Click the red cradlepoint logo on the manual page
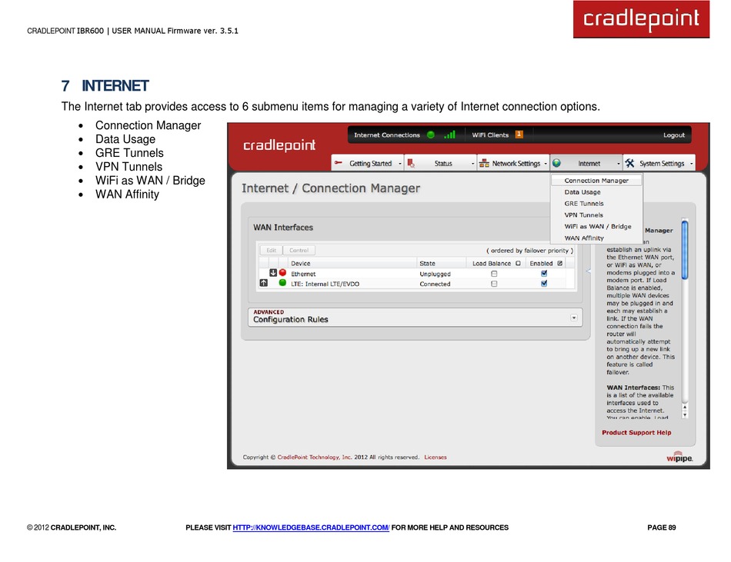The image size is (731, 562). pyautogui.click(x=641, y=19)
